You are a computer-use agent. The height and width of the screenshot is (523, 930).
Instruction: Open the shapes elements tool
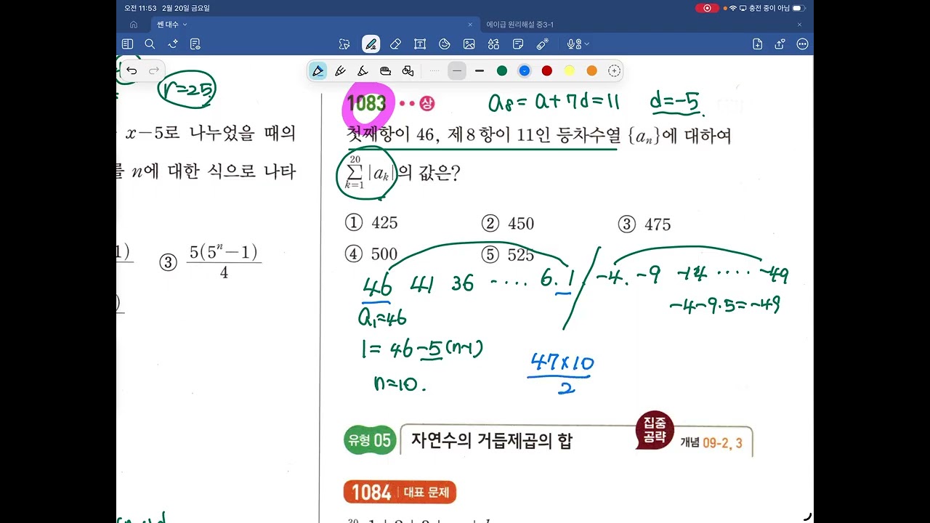tap(494, 44)
